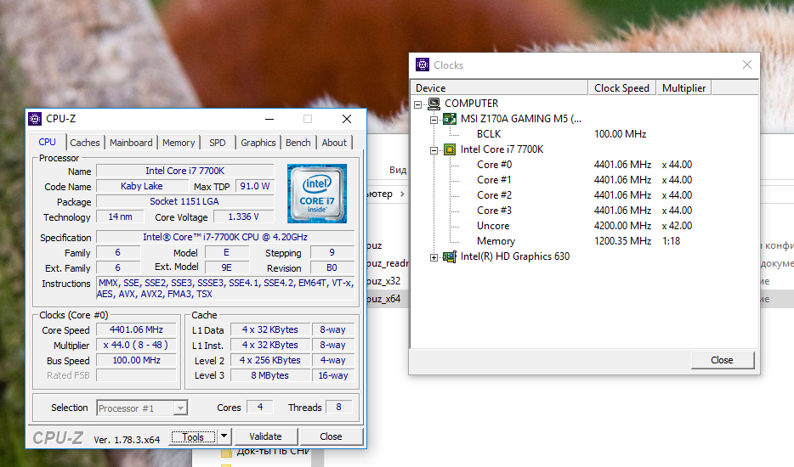Select the Core #3 row
The image size is (794, 467).
pos(494,210)
